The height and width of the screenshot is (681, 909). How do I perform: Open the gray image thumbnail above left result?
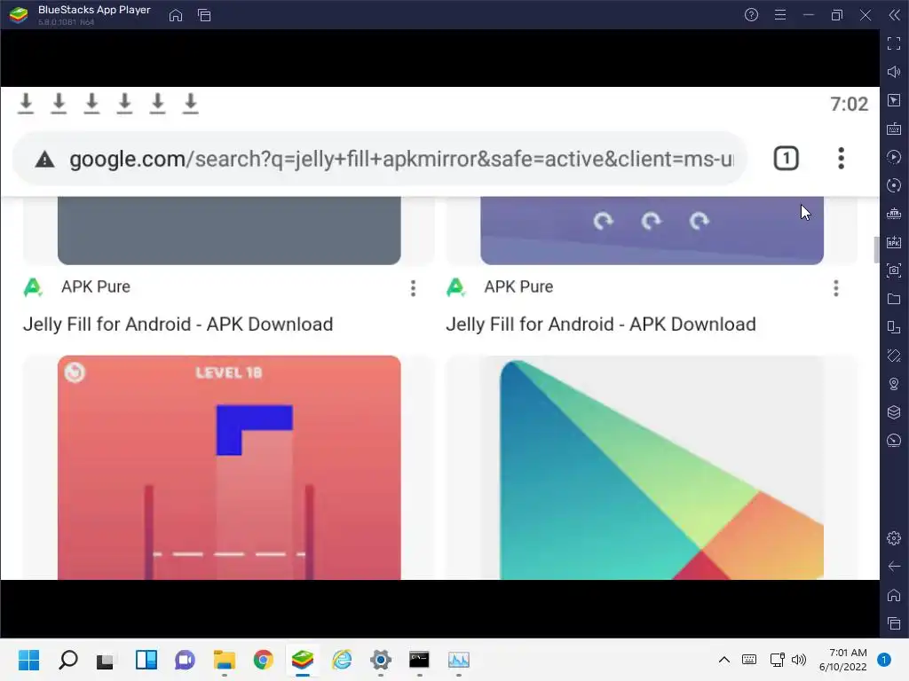[229, 231]
